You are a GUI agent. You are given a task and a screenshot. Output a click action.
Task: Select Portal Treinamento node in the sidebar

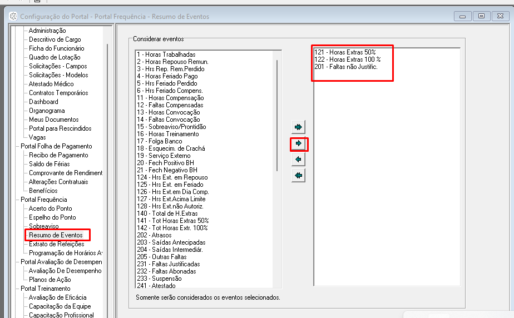tap(46, 289)
